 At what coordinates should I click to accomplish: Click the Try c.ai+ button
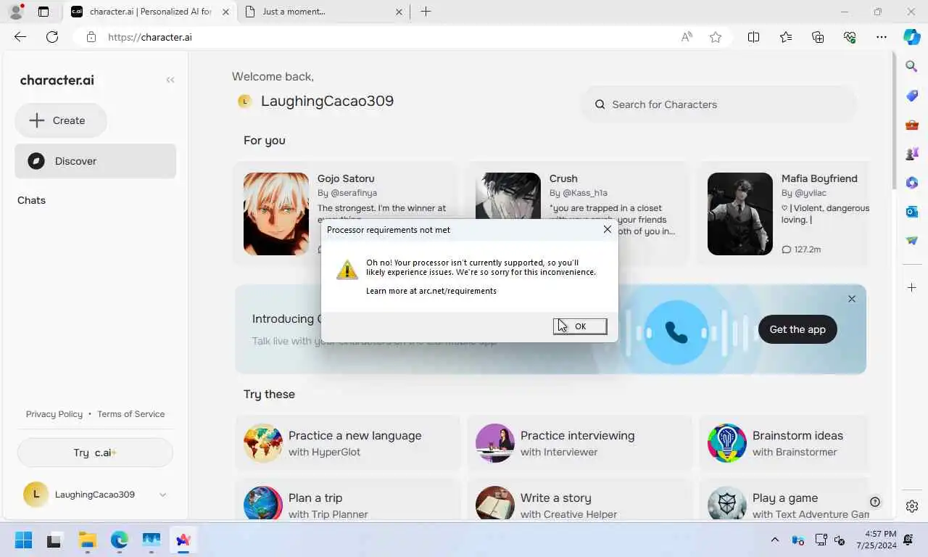point(95,453)
